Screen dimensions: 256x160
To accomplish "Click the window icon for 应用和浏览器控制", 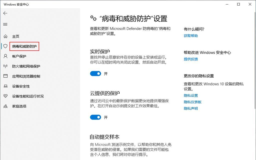I will 6,76.
